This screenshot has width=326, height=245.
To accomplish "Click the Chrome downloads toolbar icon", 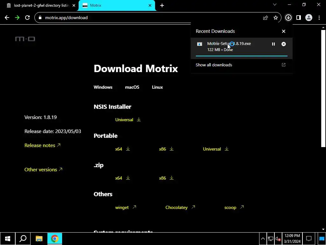I will 288,18.
